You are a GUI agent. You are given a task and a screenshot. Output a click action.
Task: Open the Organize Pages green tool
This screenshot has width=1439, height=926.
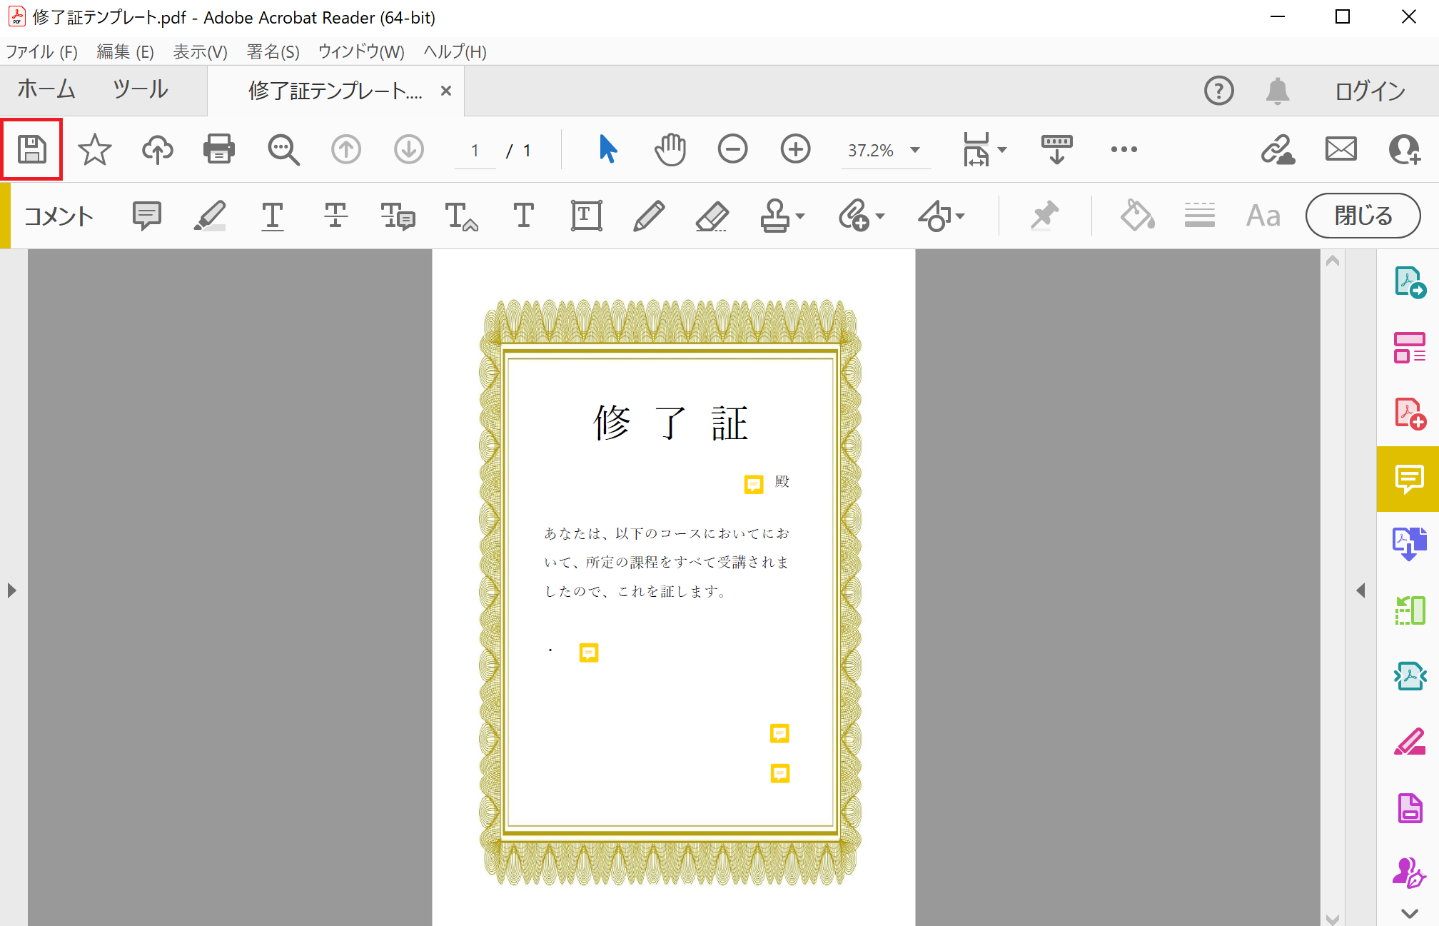(1410, 610)
